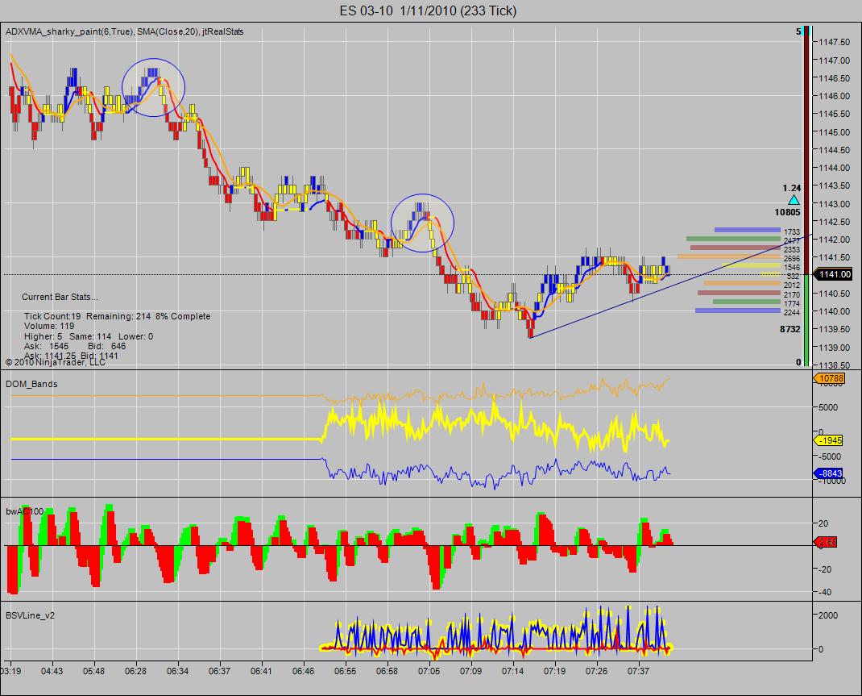This screenshot has height=696, width=862.
Task: Click the blue -8843 DOM_Bands value marker
Action: coord(828,473)
